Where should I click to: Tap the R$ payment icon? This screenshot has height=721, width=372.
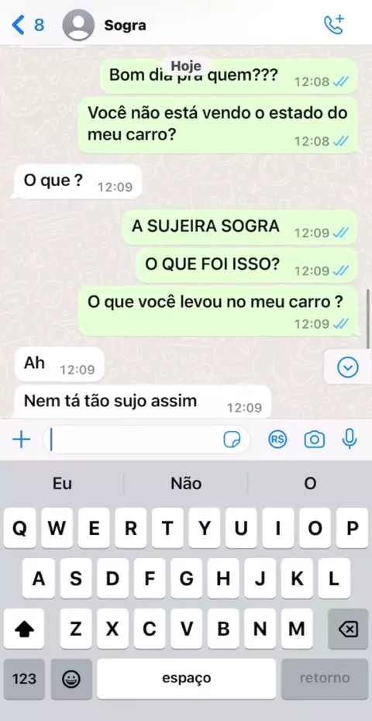pos(277,440)
